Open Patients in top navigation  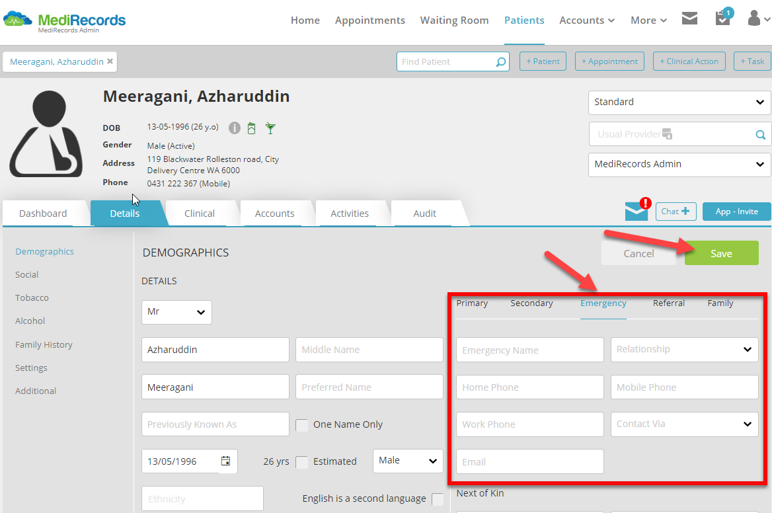point(524,20)
